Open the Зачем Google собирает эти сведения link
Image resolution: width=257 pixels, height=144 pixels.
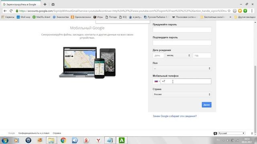pos(175,116)
